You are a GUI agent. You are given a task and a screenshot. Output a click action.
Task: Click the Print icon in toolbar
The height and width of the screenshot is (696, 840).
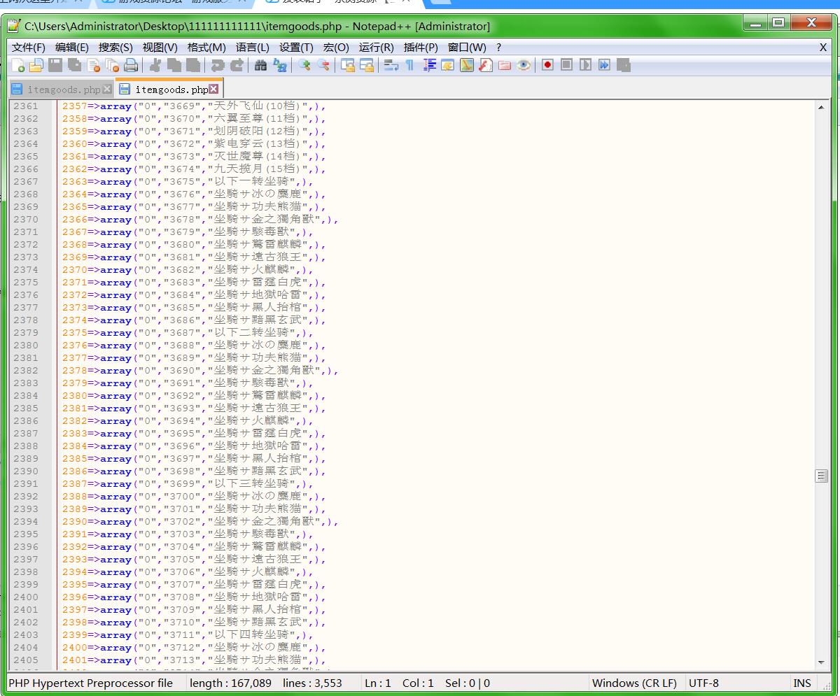click(x=131, y=65)
